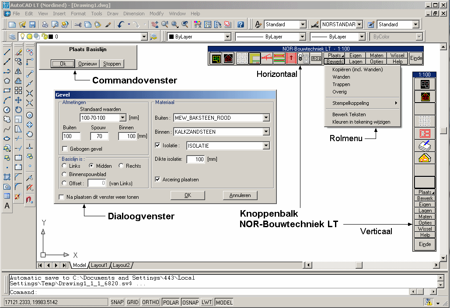Click the red floor plan icon in vertical toolbar
This screenshot has height=308, width=450.
click(425, 133)
